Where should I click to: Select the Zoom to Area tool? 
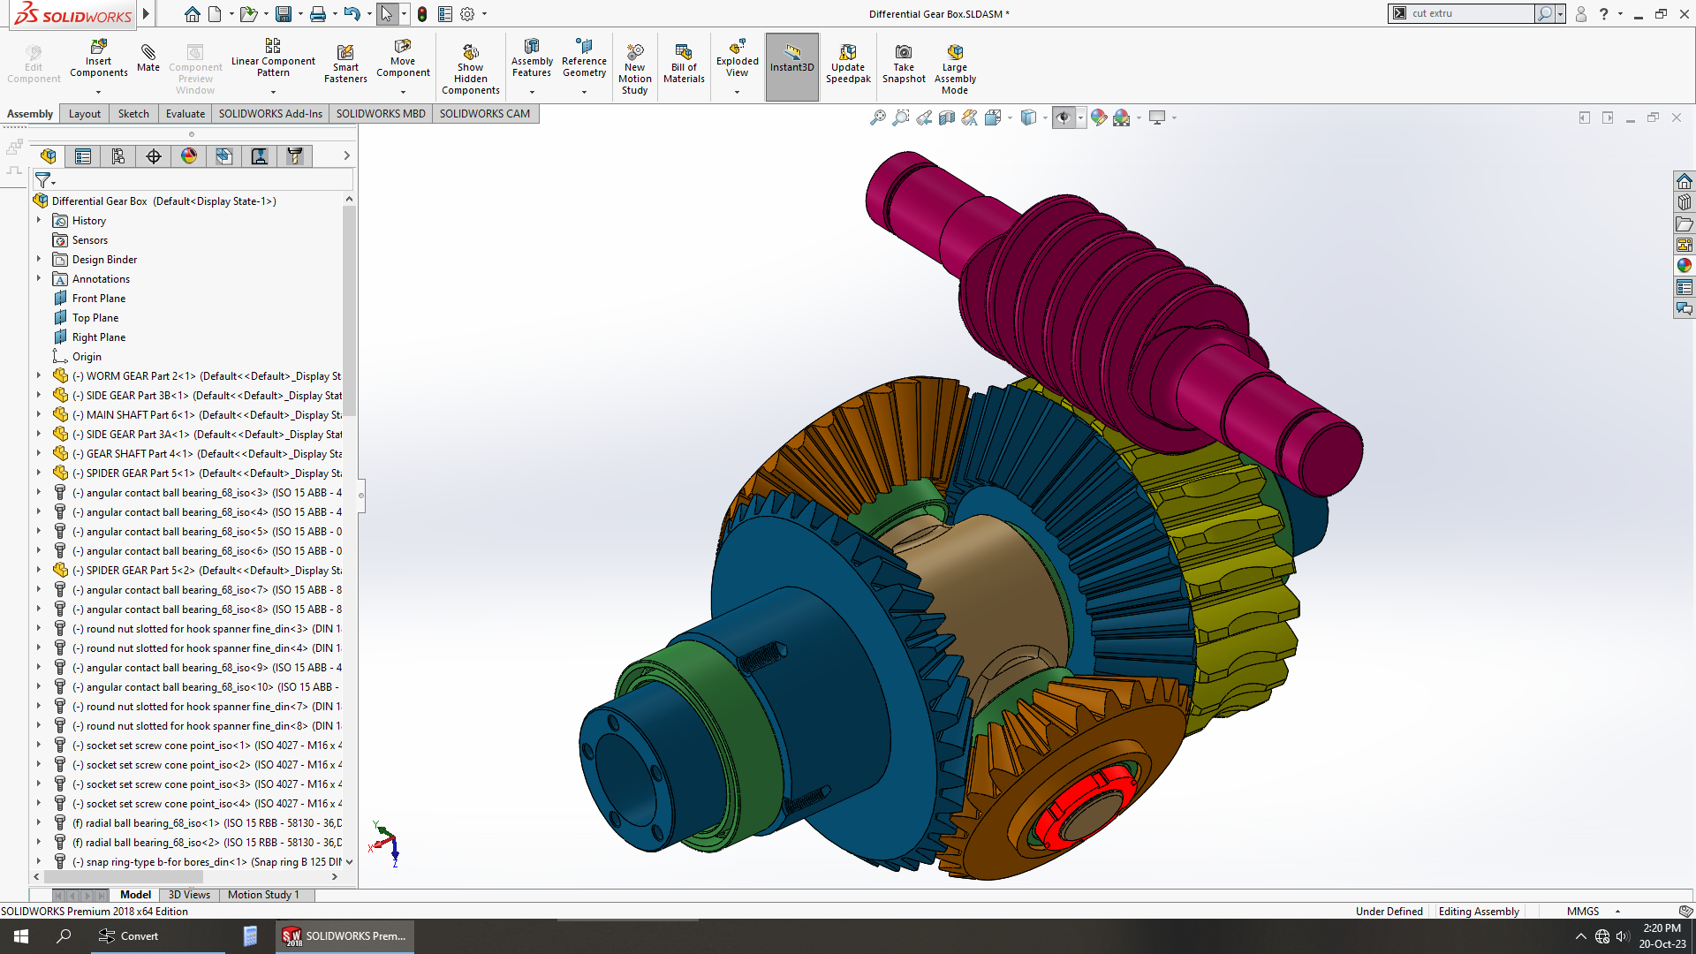[900, 117]
